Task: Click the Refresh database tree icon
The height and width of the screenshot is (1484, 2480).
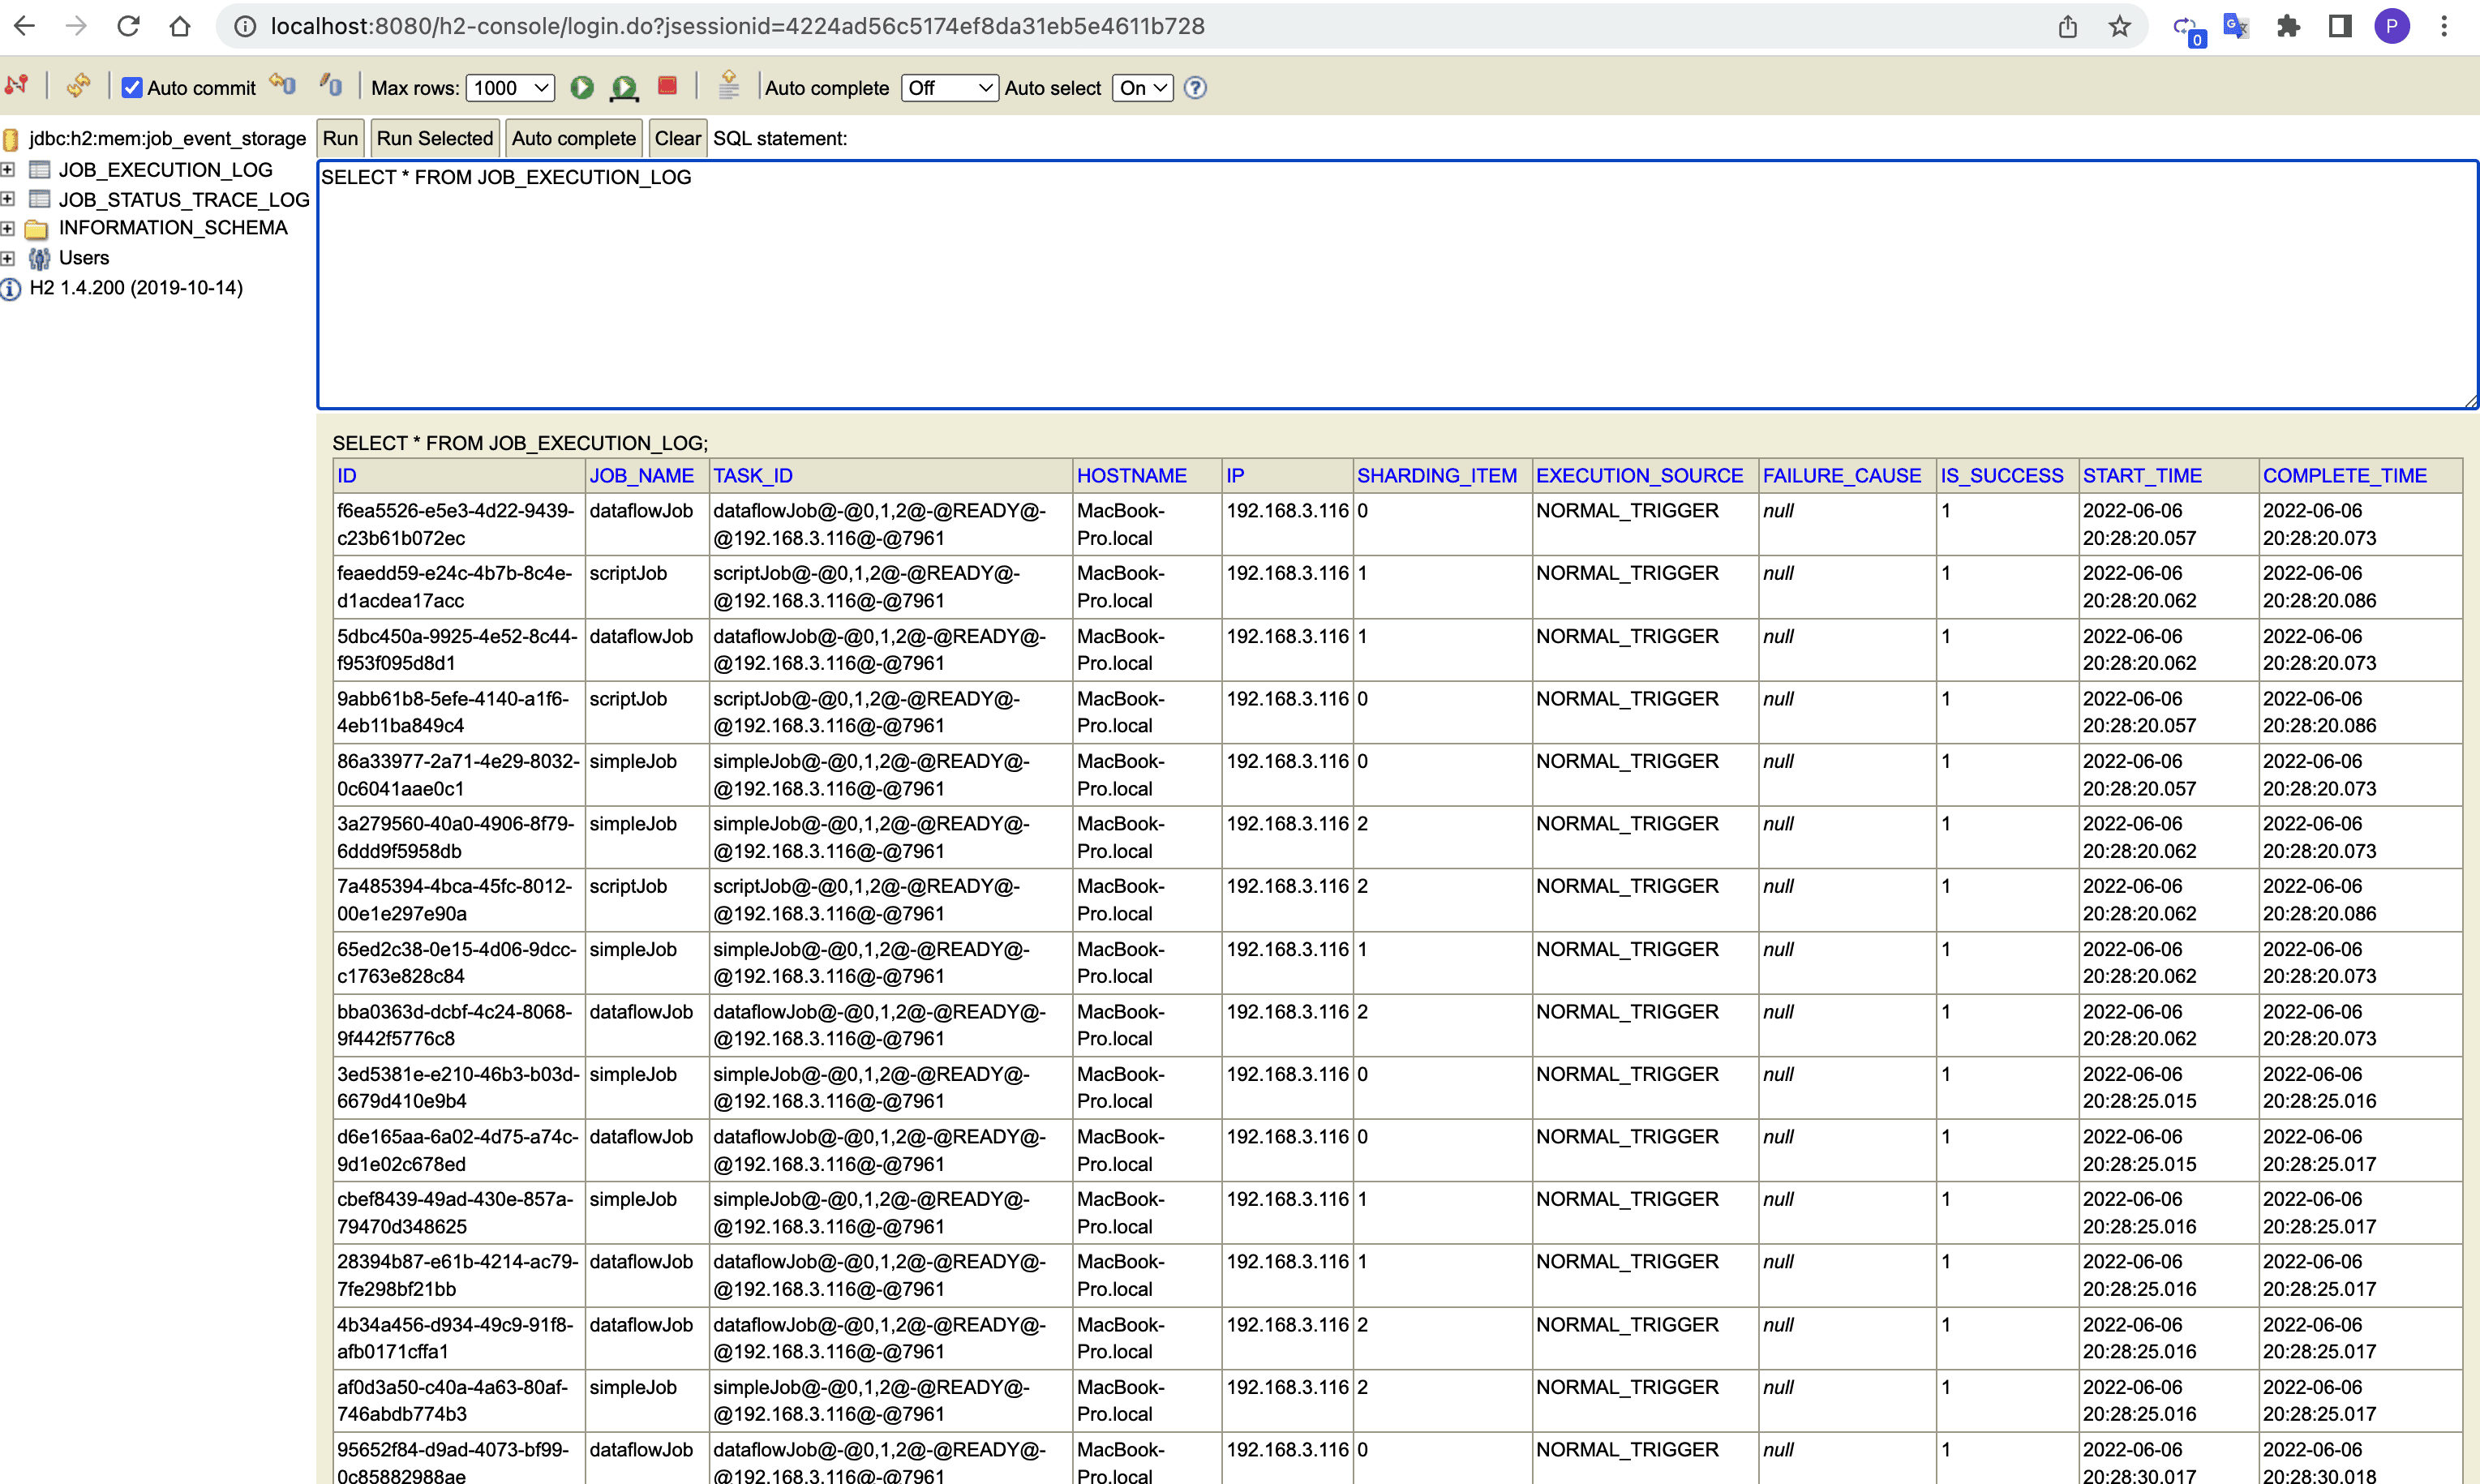Action: (x=78, y=86)
